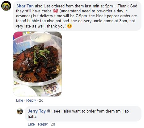
Task: Open Jerry Tay's profile name link
Action: (37, 111)
